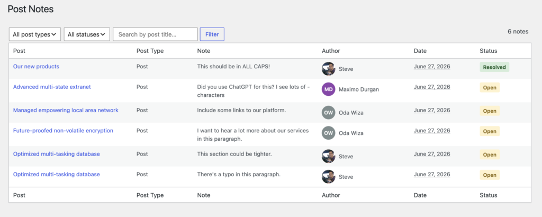
Task: Click note 'There's a typo in this paragraph.'
Action: (239, 174)
